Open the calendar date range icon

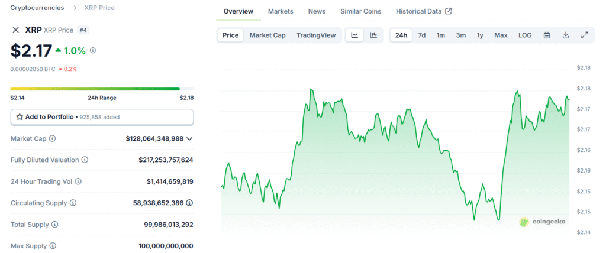[546, 35]
